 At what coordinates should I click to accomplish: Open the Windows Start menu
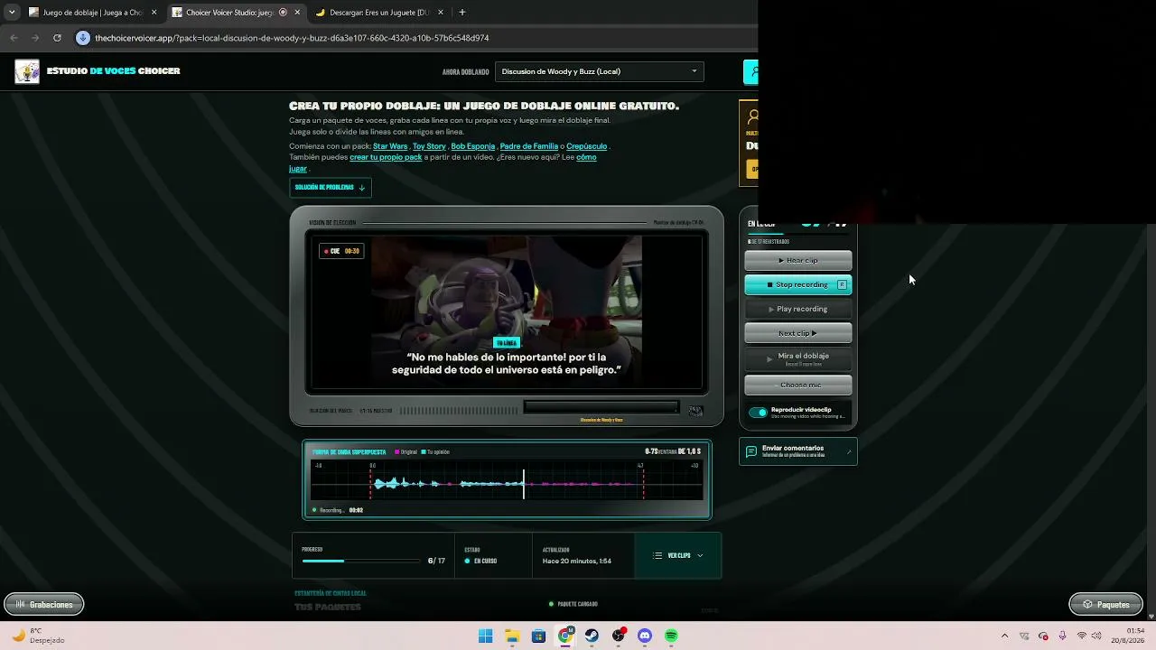[486, 636]
